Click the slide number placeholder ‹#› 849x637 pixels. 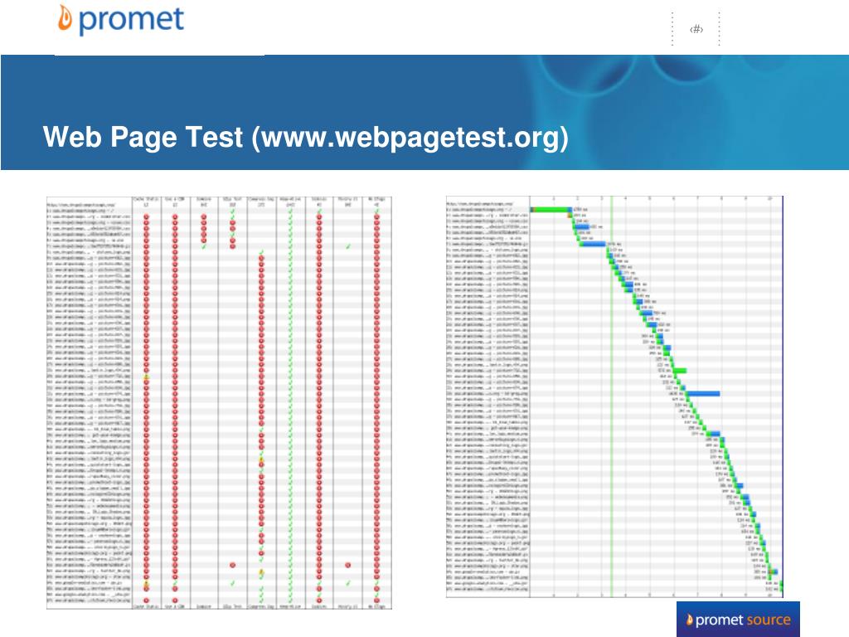tap(696, 29)
